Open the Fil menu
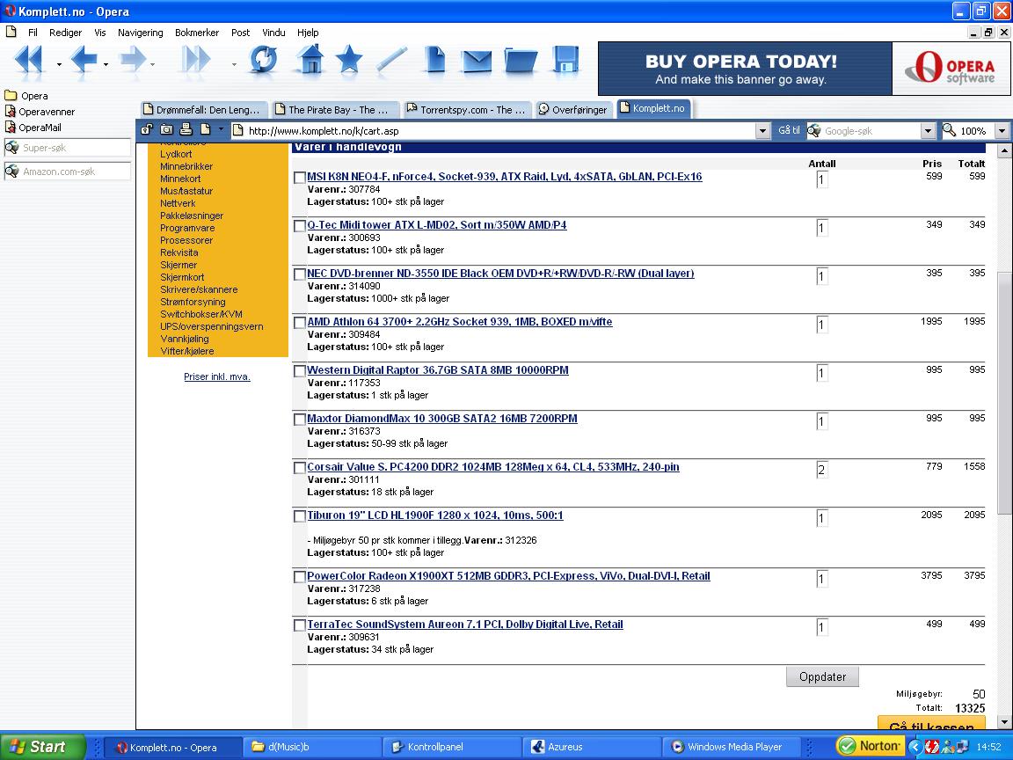The height and width of the screenshot is (760, 1013). tap(33, 33)
